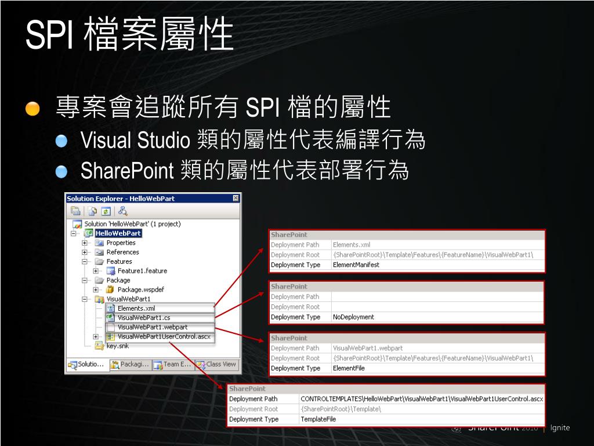Click the Elements.xml deployment path value
Viewport: 594px width, 446px height.
tap(352, 244)
